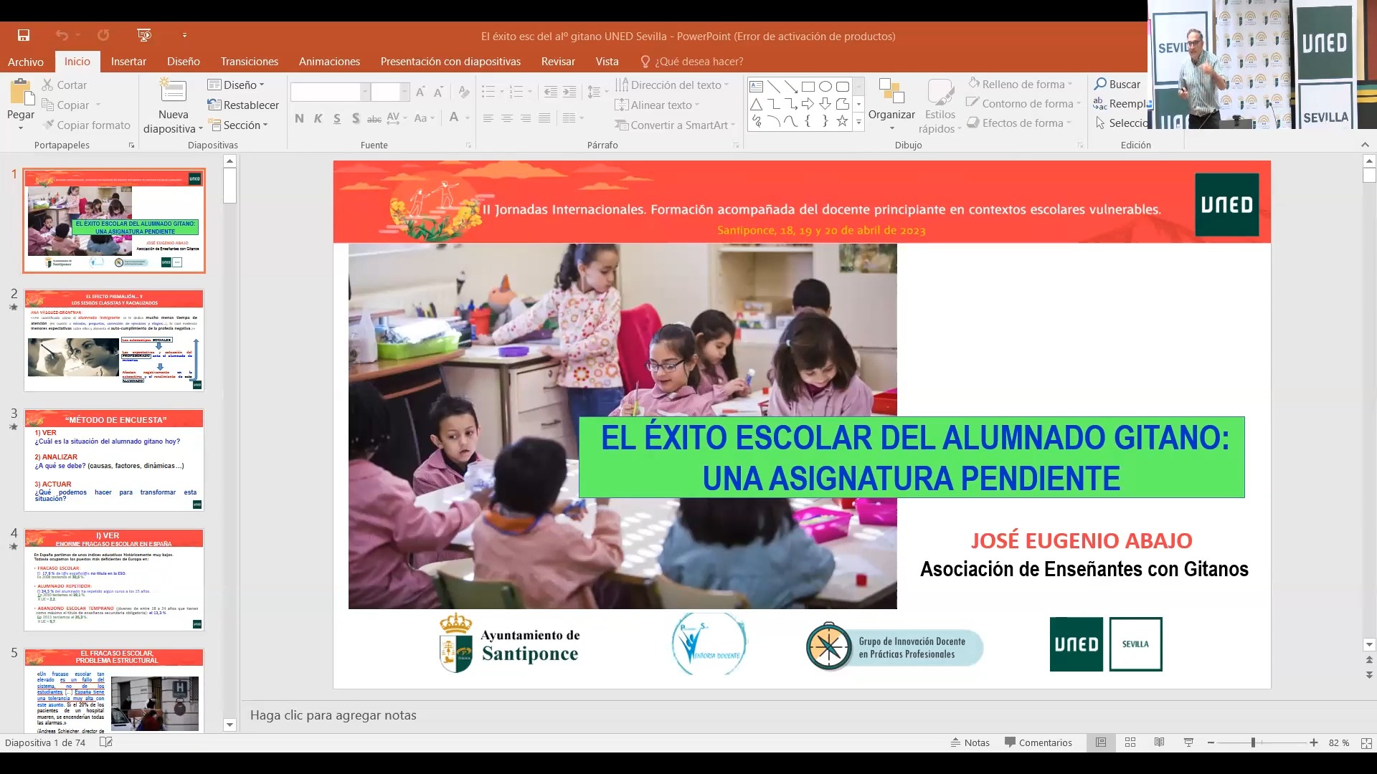The height and width of the screenshot is (774, 1377).
Task: Open Alinear texto dropdown
Action: (x=658, y=105)
